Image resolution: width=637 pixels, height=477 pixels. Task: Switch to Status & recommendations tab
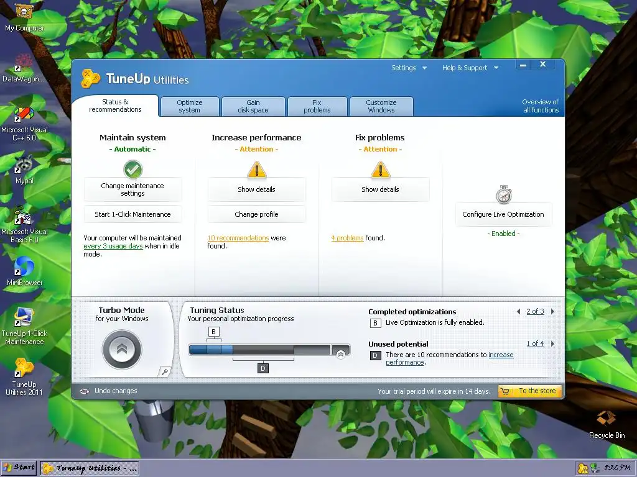click(115, 106)
